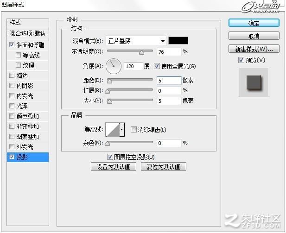Enable 消除锯齿 checkbox

click(x=133, y=130)
